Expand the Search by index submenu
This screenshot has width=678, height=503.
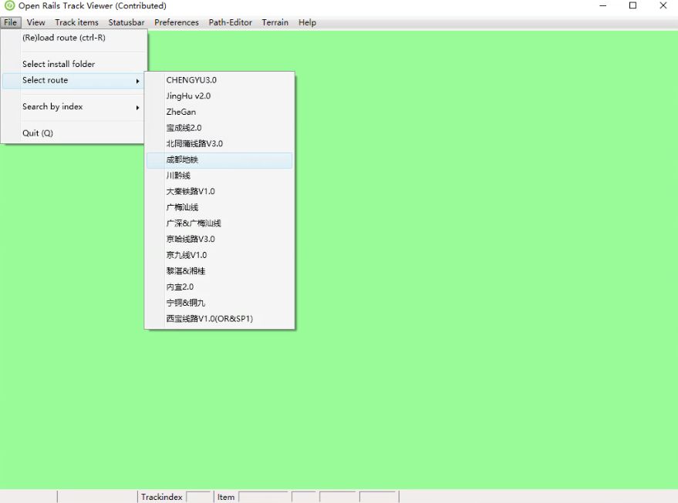(52, 107)
